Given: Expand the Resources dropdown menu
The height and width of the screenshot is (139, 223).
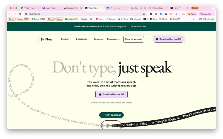Looking at the screenshot, I should [113, 39].
